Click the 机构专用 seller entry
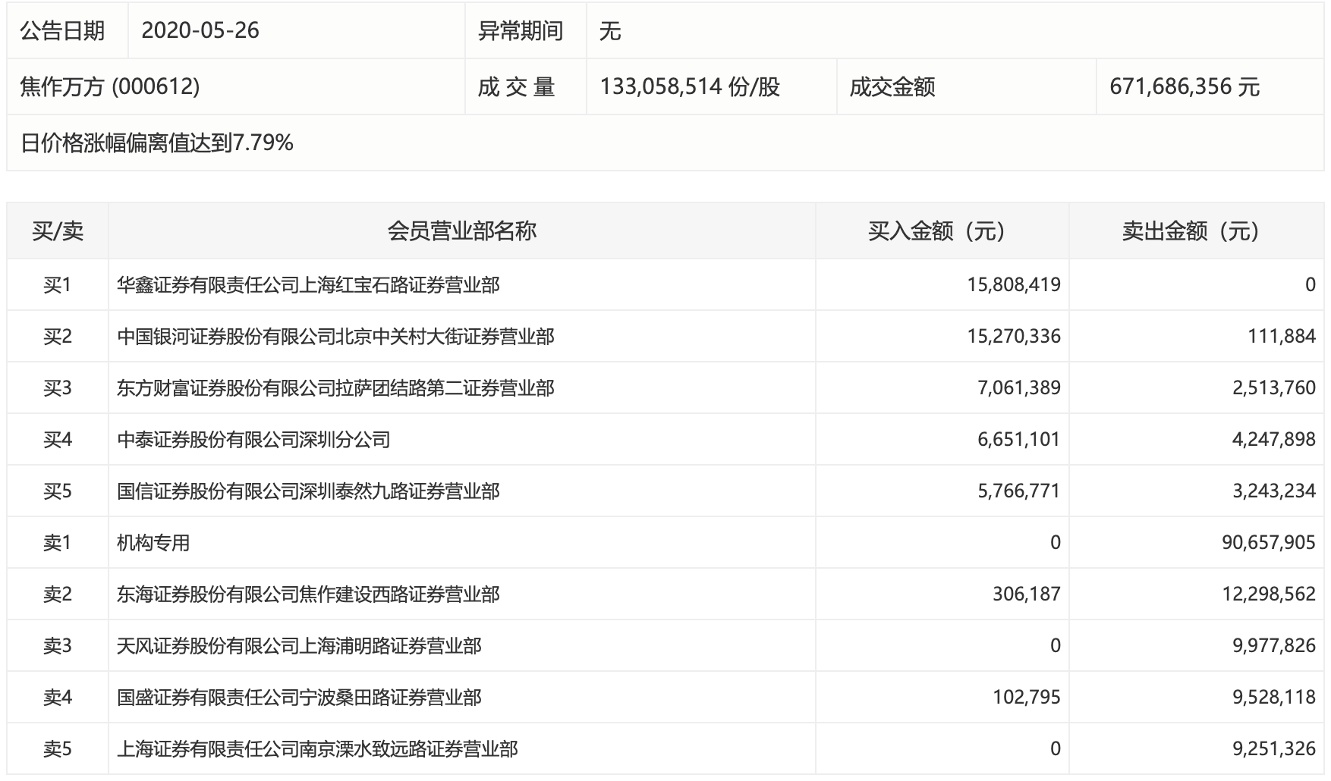Viewport: 1331px width, 781px height. [x=153, y=543]
